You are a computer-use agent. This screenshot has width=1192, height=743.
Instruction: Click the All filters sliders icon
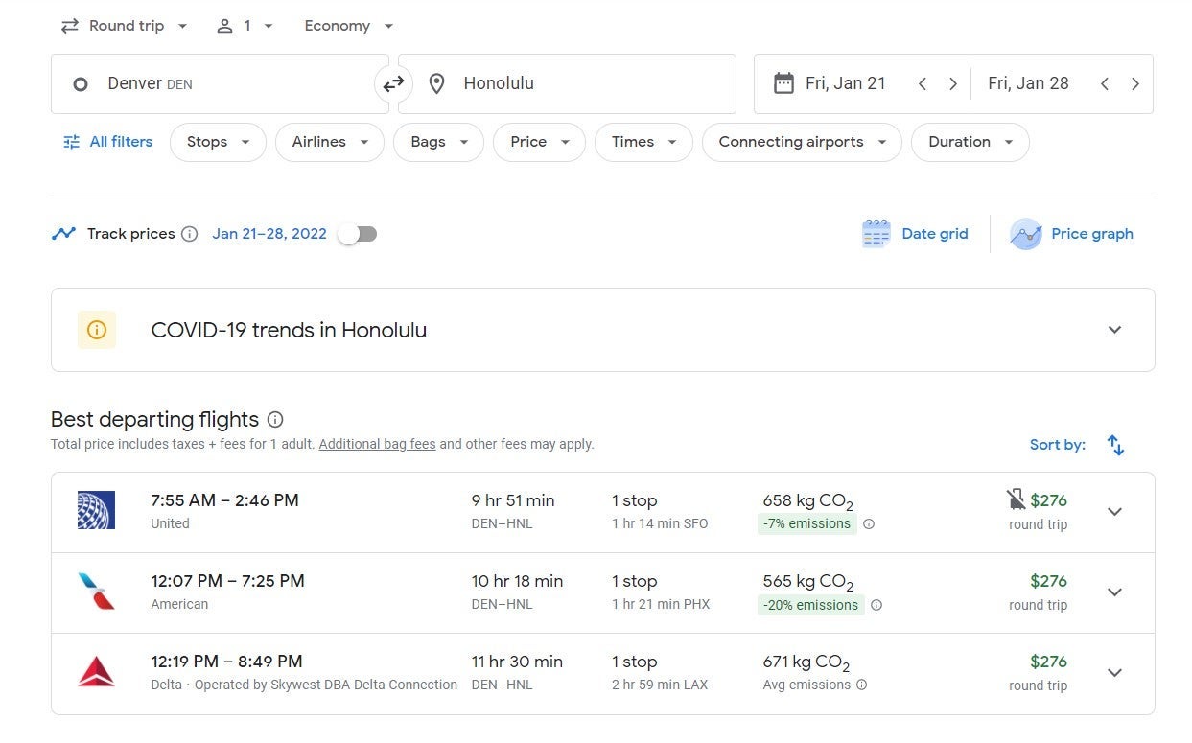[71, 142]
